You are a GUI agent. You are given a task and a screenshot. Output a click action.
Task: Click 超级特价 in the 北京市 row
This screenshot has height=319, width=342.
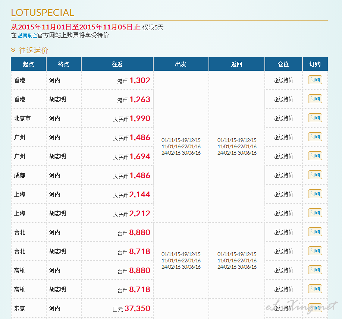pos(283,118)
